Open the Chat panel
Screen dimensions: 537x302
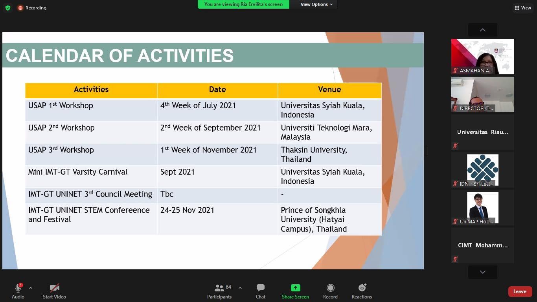click(261, 291)
